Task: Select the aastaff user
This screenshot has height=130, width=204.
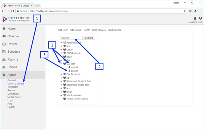Action: coord(75,67)
